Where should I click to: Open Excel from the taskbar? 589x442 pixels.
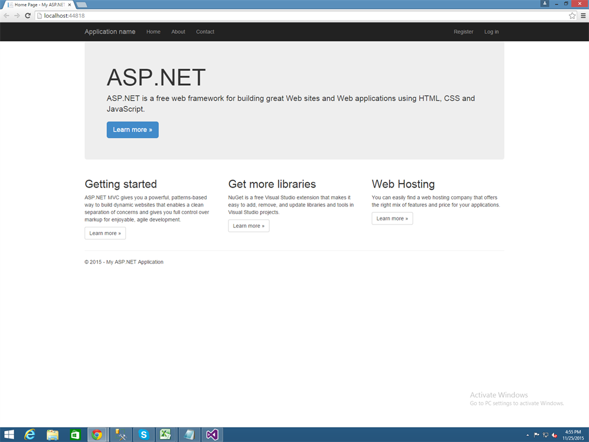point(166,435)
